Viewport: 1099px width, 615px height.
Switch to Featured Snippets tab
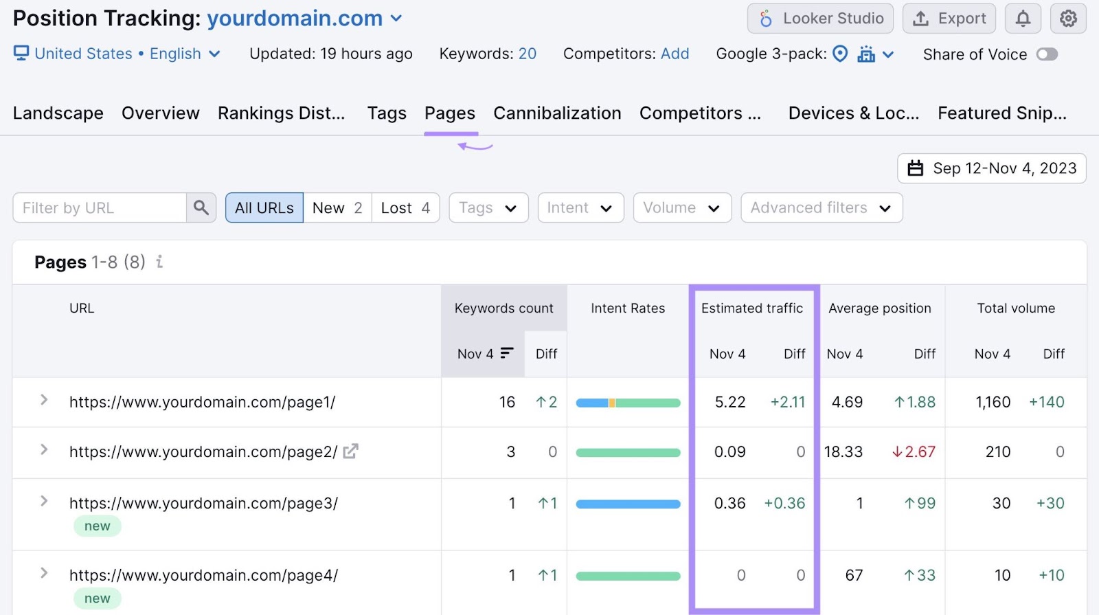[1002, 113]
